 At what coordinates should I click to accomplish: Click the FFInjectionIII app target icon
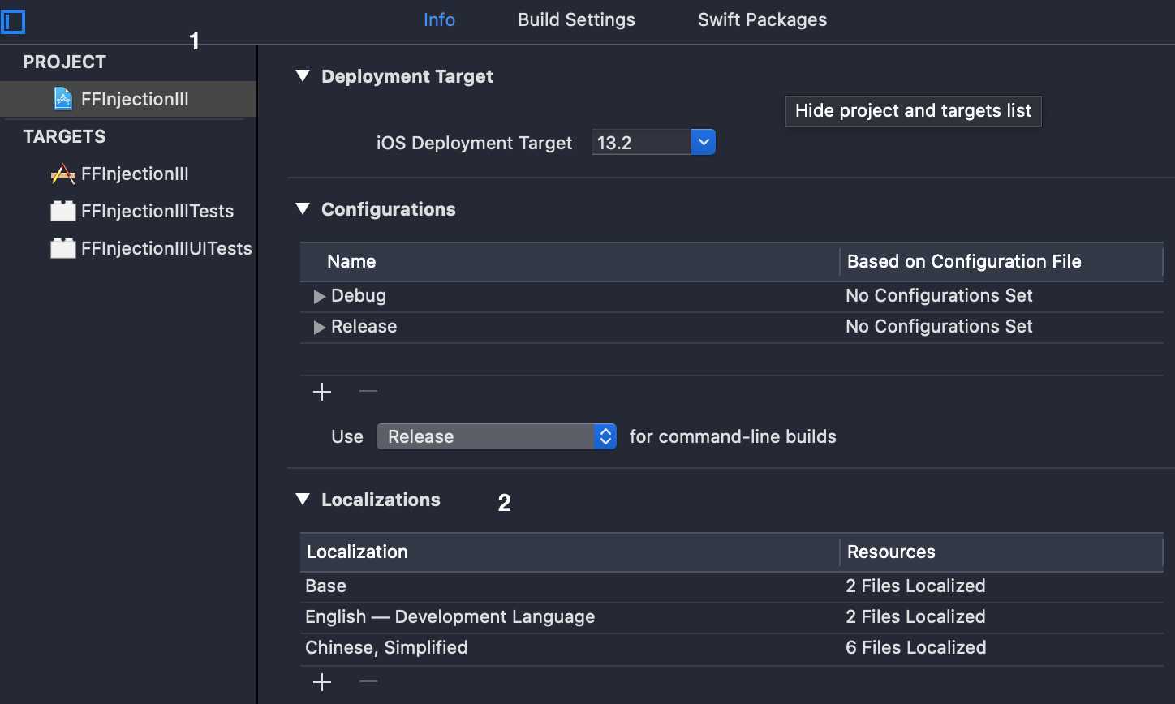(x=62, y=174)
